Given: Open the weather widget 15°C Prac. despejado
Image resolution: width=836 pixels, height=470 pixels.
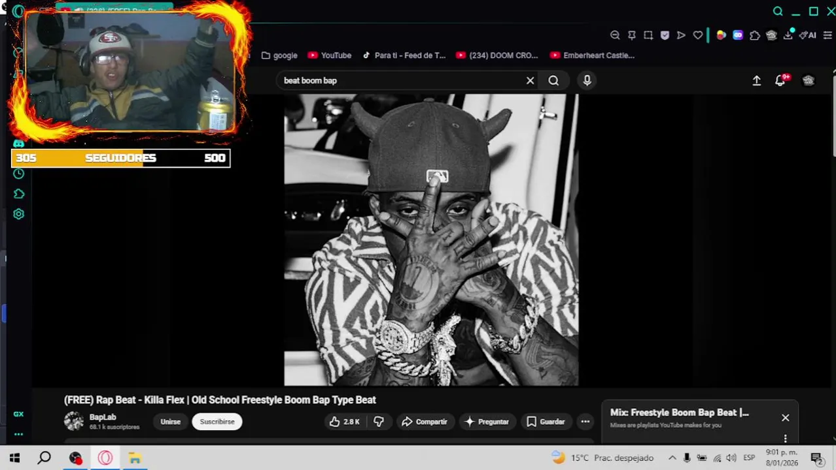Looking at the screenshot, I should [x=602, y=458].
